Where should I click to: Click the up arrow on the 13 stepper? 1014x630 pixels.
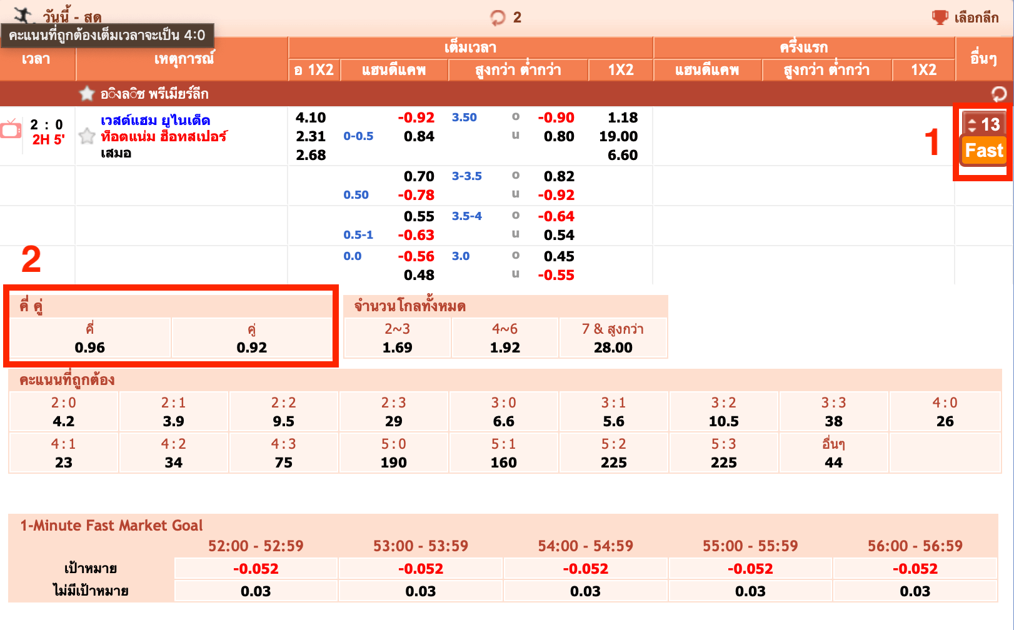coord(973,120)
